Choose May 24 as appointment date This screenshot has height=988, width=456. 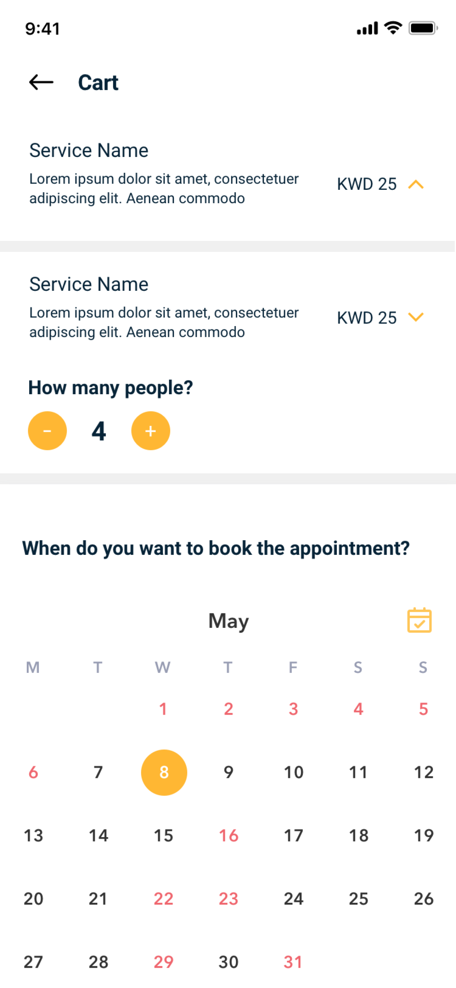293,899
